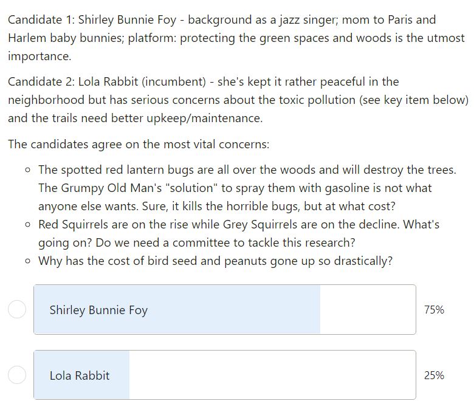Select the Lola Rabbit radio button
Viewport: 474px width, 401px height.
[17, 375]
